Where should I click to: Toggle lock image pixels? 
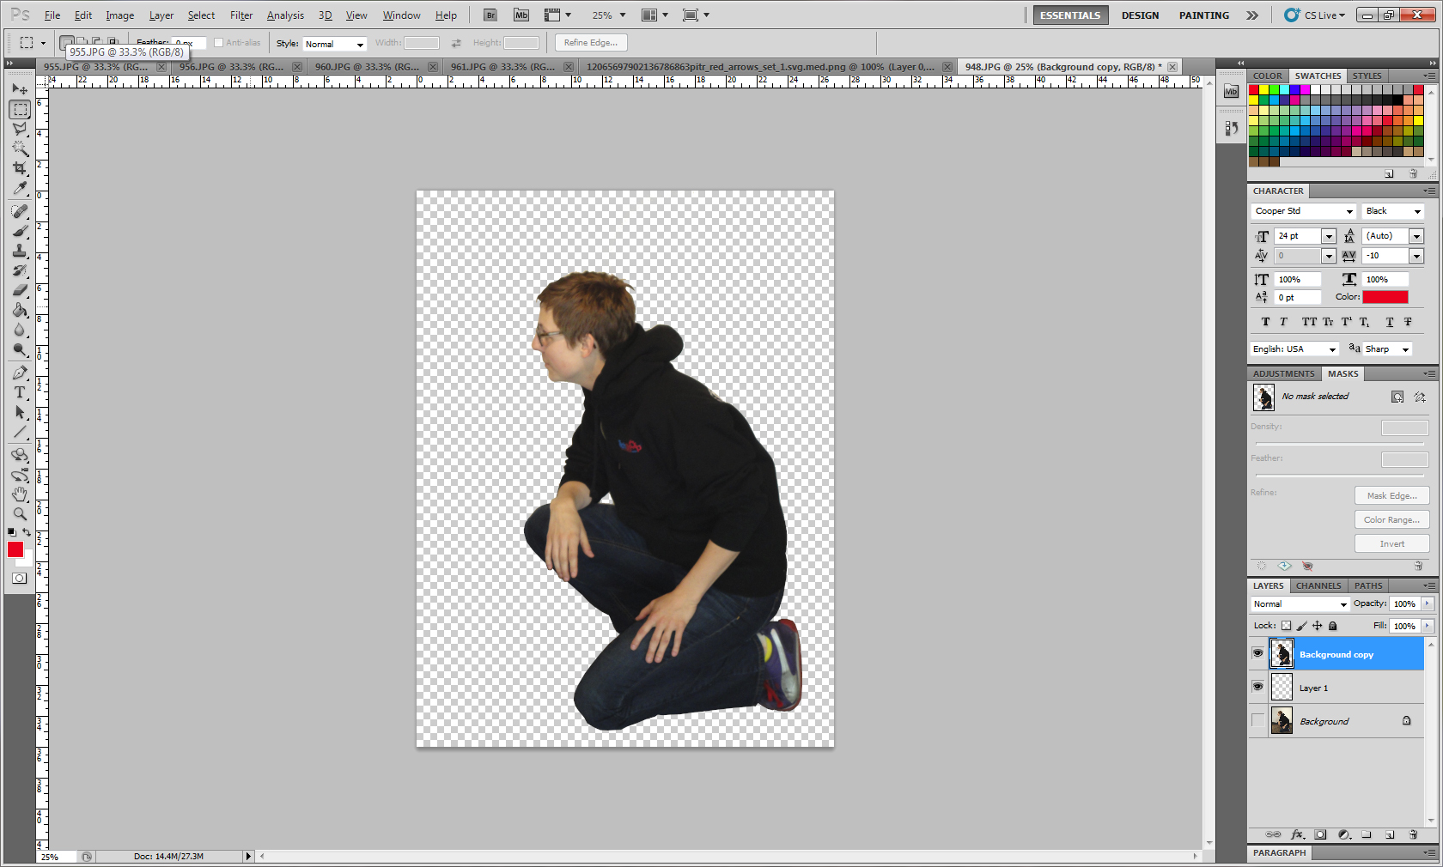(1302, 626)
